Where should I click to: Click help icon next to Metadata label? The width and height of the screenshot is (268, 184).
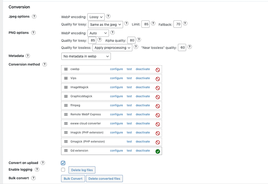[x=28, y=56]
